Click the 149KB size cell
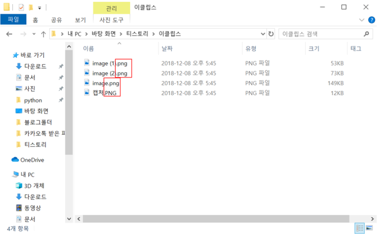Viewport: 377px width, 234px height. pos(335,83)
